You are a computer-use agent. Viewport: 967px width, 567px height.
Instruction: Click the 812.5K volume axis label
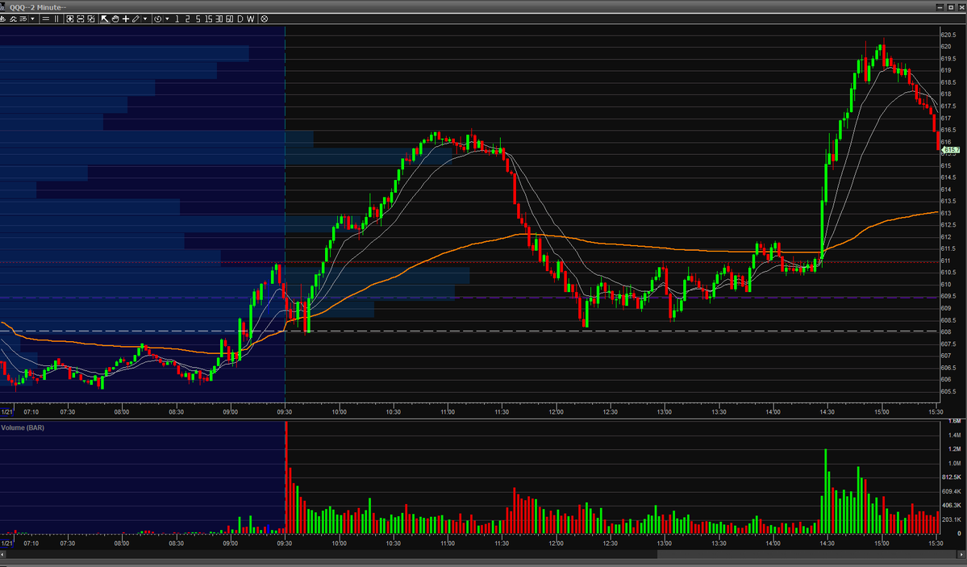point(952,477)
